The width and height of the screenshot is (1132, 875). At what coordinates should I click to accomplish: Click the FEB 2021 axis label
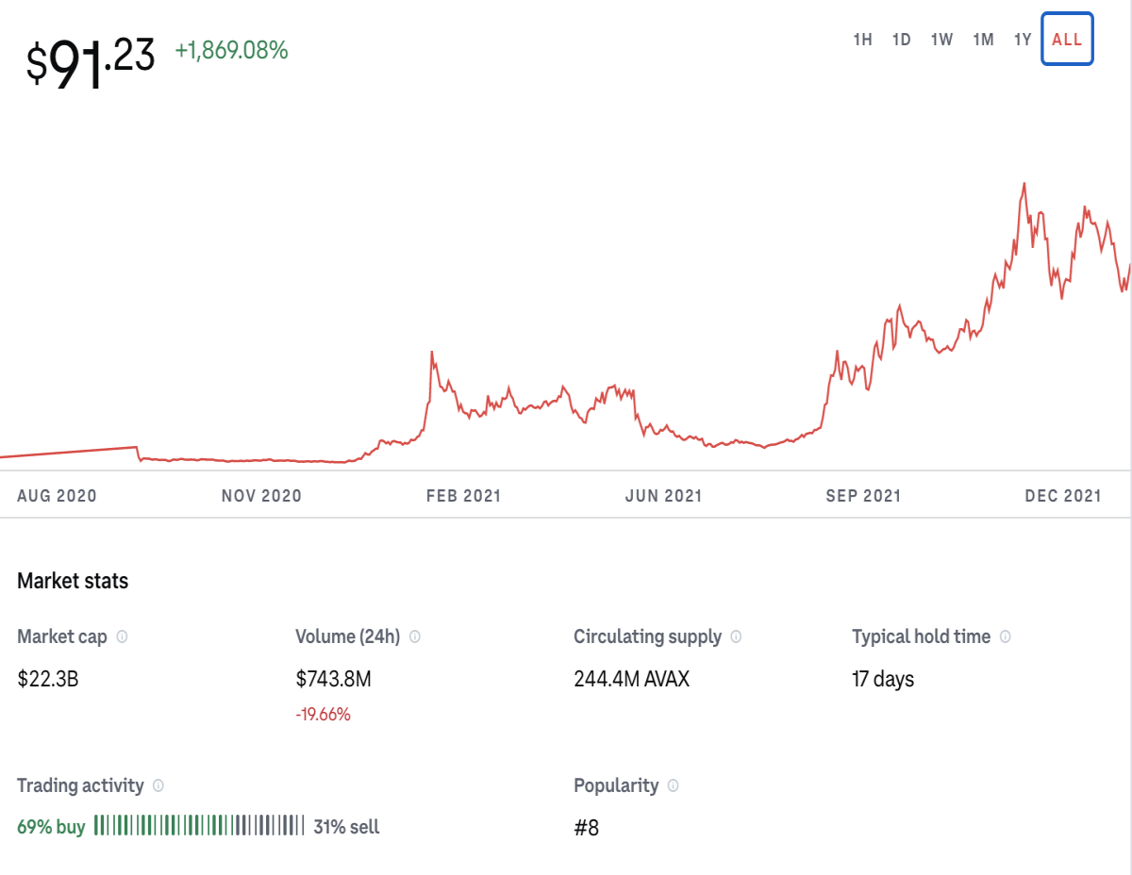(463, 496)
